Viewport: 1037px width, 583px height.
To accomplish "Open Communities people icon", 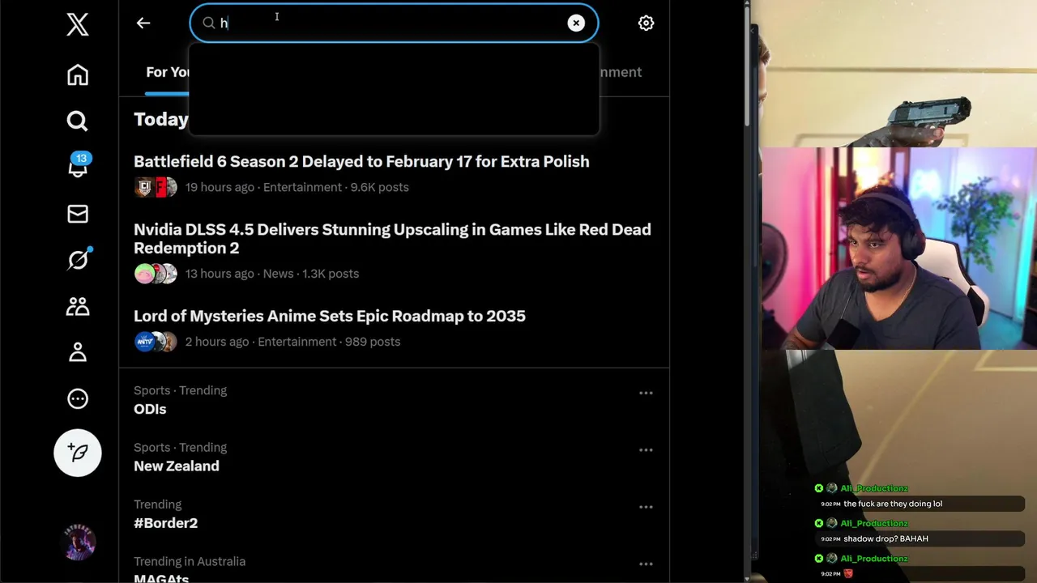I will click(x=78, y=306).
